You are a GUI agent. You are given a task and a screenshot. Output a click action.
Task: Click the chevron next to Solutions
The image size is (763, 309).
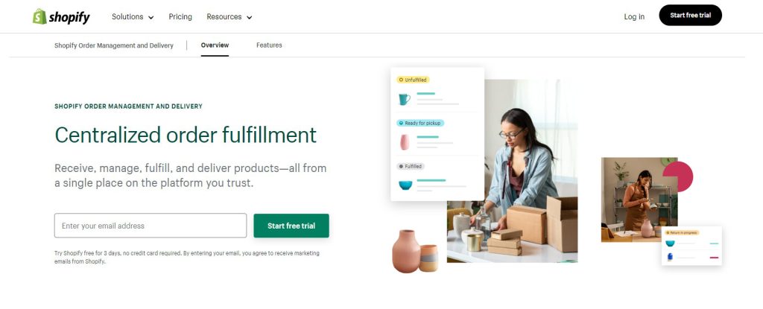[151, 18]
